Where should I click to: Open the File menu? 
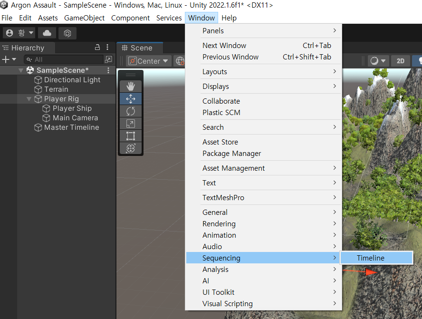coord(7,18)
